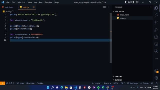
Task: Open the Run menu
Action: click(40, 2)
